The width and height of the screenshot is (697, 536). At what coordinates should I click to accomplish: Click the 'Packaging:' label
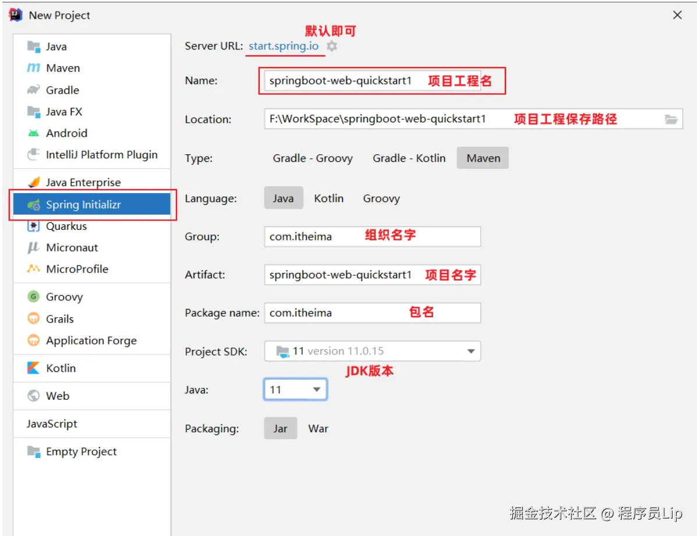[x=211, y=428]
